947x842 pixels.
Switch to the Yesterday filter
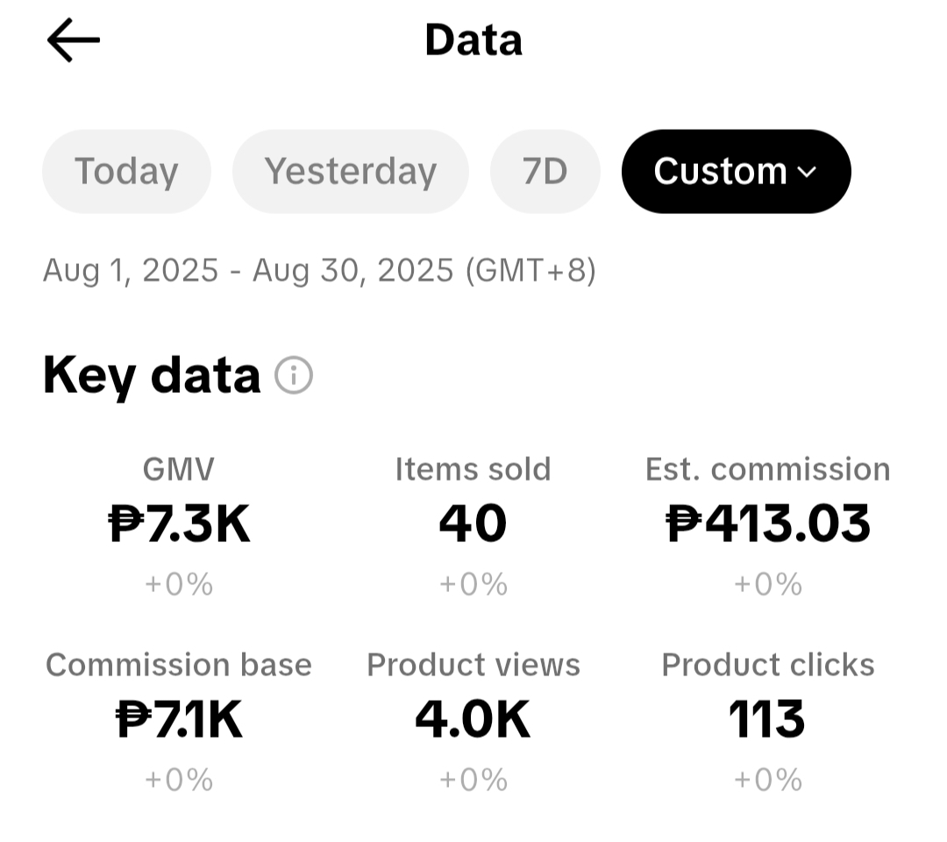point(350,171)
